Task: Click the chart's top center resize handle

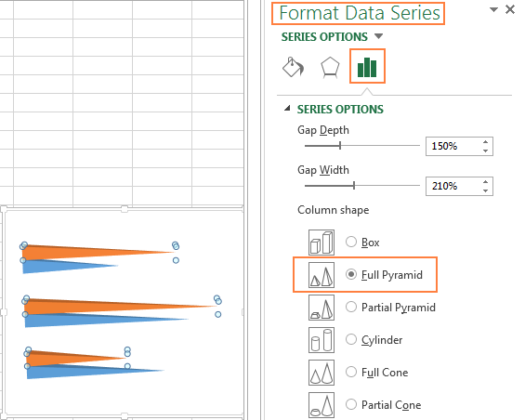Action: pyautogui.click(x=125, y=209)
